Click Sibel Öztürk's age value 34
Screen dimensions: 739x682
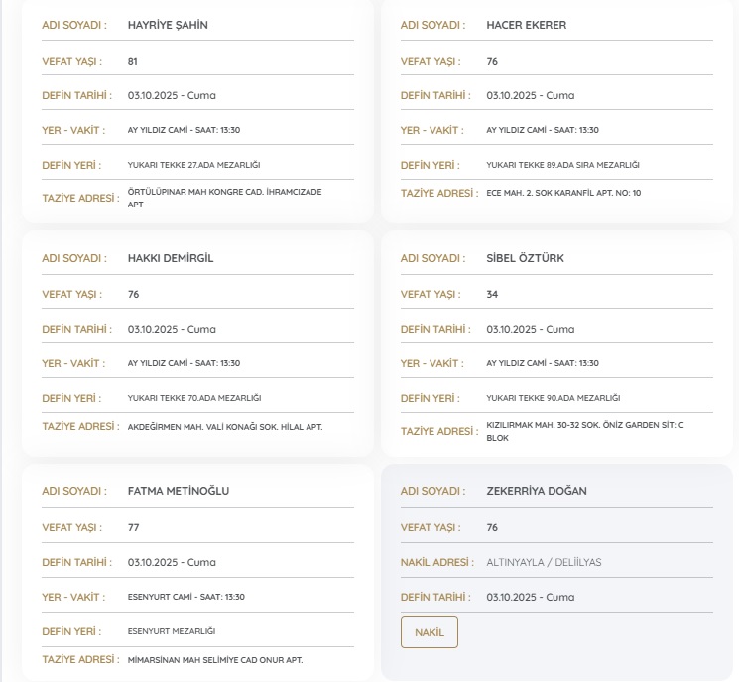click(492, 294)
